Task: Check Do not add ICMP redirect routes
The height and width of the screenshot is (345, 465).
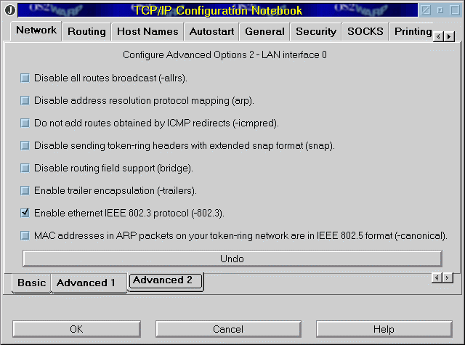Action: point(25,123)
